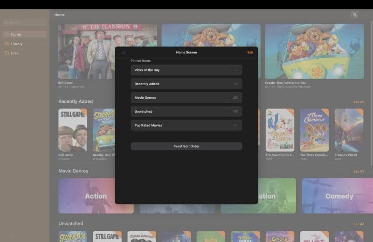Grab reorder handle for Movie Genres
Screen dimensions: 373x242
coord(235,98)
